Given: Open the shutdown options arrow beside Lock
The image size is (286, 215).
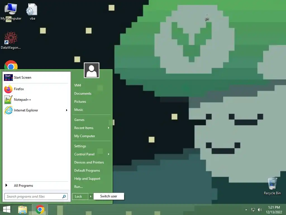Looking at the screenshot, I should click(x=91, y=197).
